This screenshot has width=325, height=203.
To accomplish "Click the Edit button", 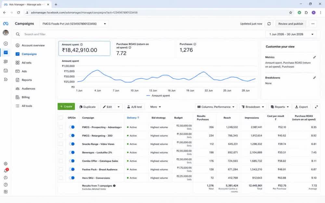I will [x=108, y=107].
